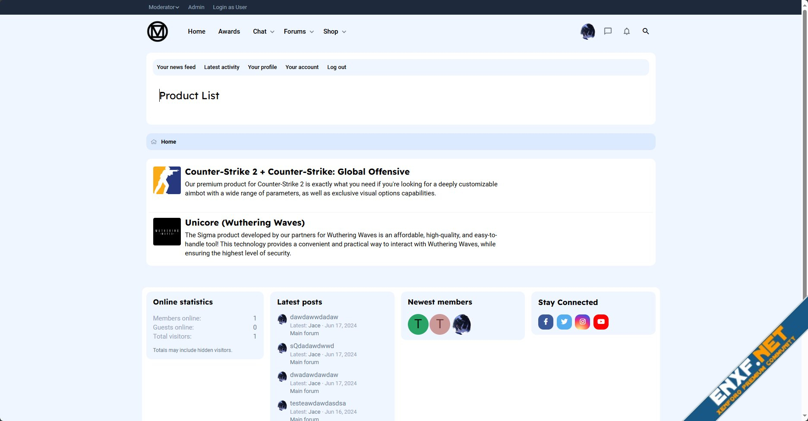The image size is (808, 421).
Task: Expand the Forums menu chevron
Action: 312,32
